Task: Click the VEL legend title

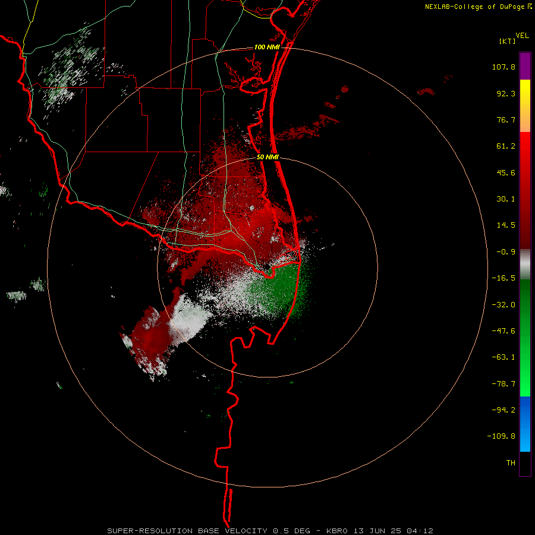Action: (x=522, y=36)
